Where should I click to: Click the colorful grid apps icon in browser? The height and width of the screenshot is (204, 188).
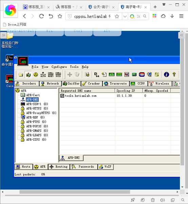tap(154, 16)
